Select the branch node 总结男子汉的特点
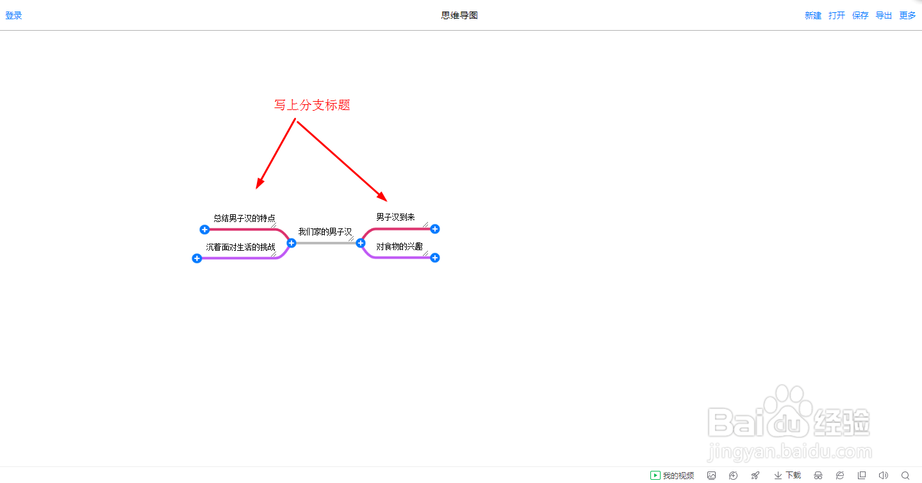The height and width of the screenshot is (483, 922). [x=244, y=218]
